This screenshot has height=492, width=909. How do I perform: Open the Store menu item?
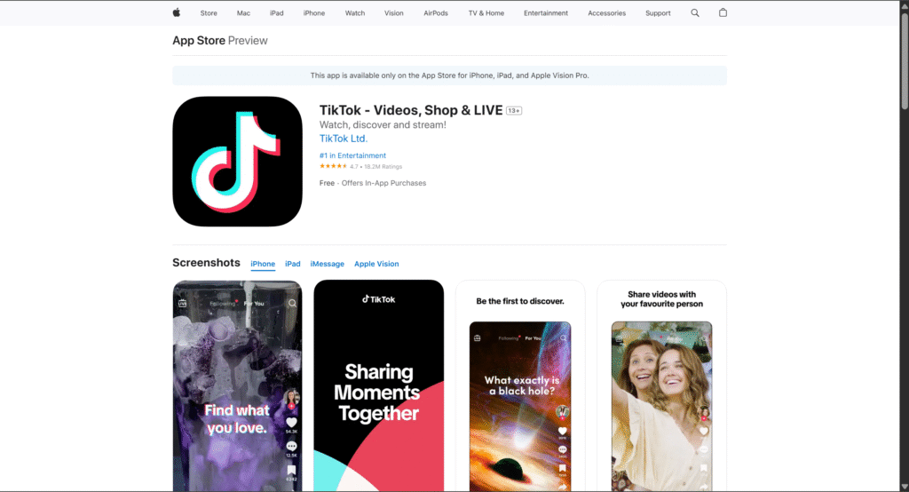coord(209,13)
